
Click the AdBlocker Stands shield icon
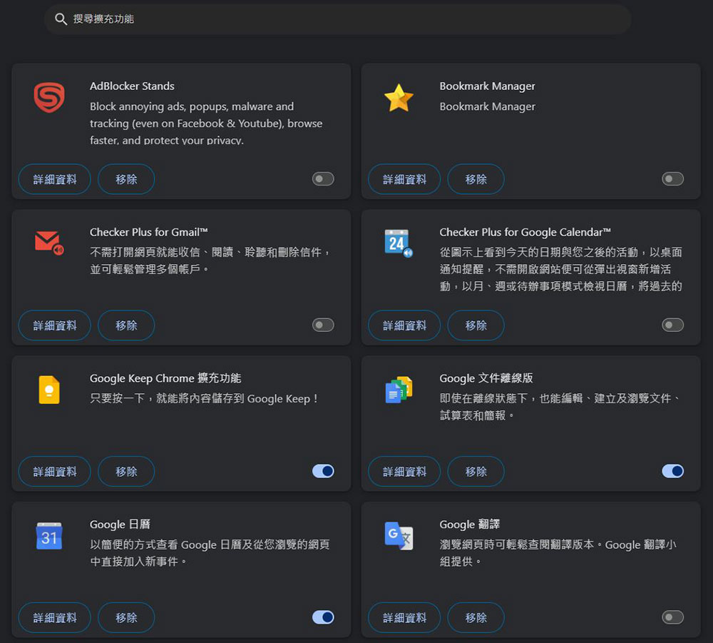coord(49,98)
